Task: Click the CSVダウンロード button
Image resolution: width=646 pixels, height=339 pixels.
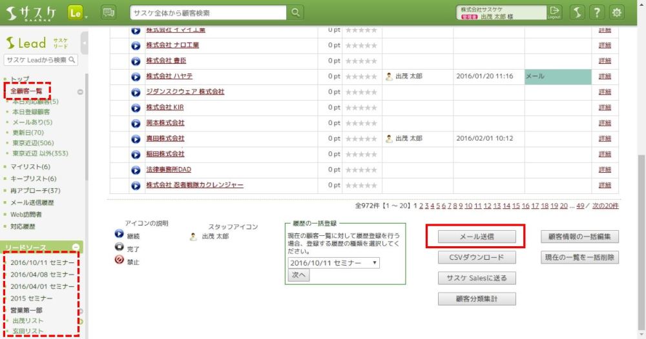Action: pyautogui.click(x=477, y=257)
